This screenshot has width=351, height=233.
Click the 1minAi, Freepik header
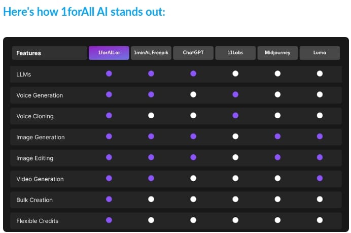151,53
